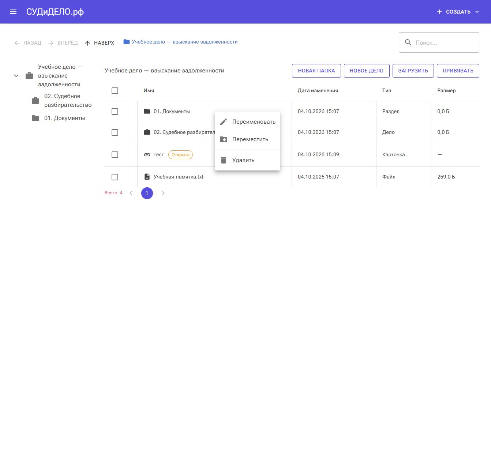This screenshot has width=491, height=458.
Task: Select page 1 in the pagination
Action: point(147,193)
